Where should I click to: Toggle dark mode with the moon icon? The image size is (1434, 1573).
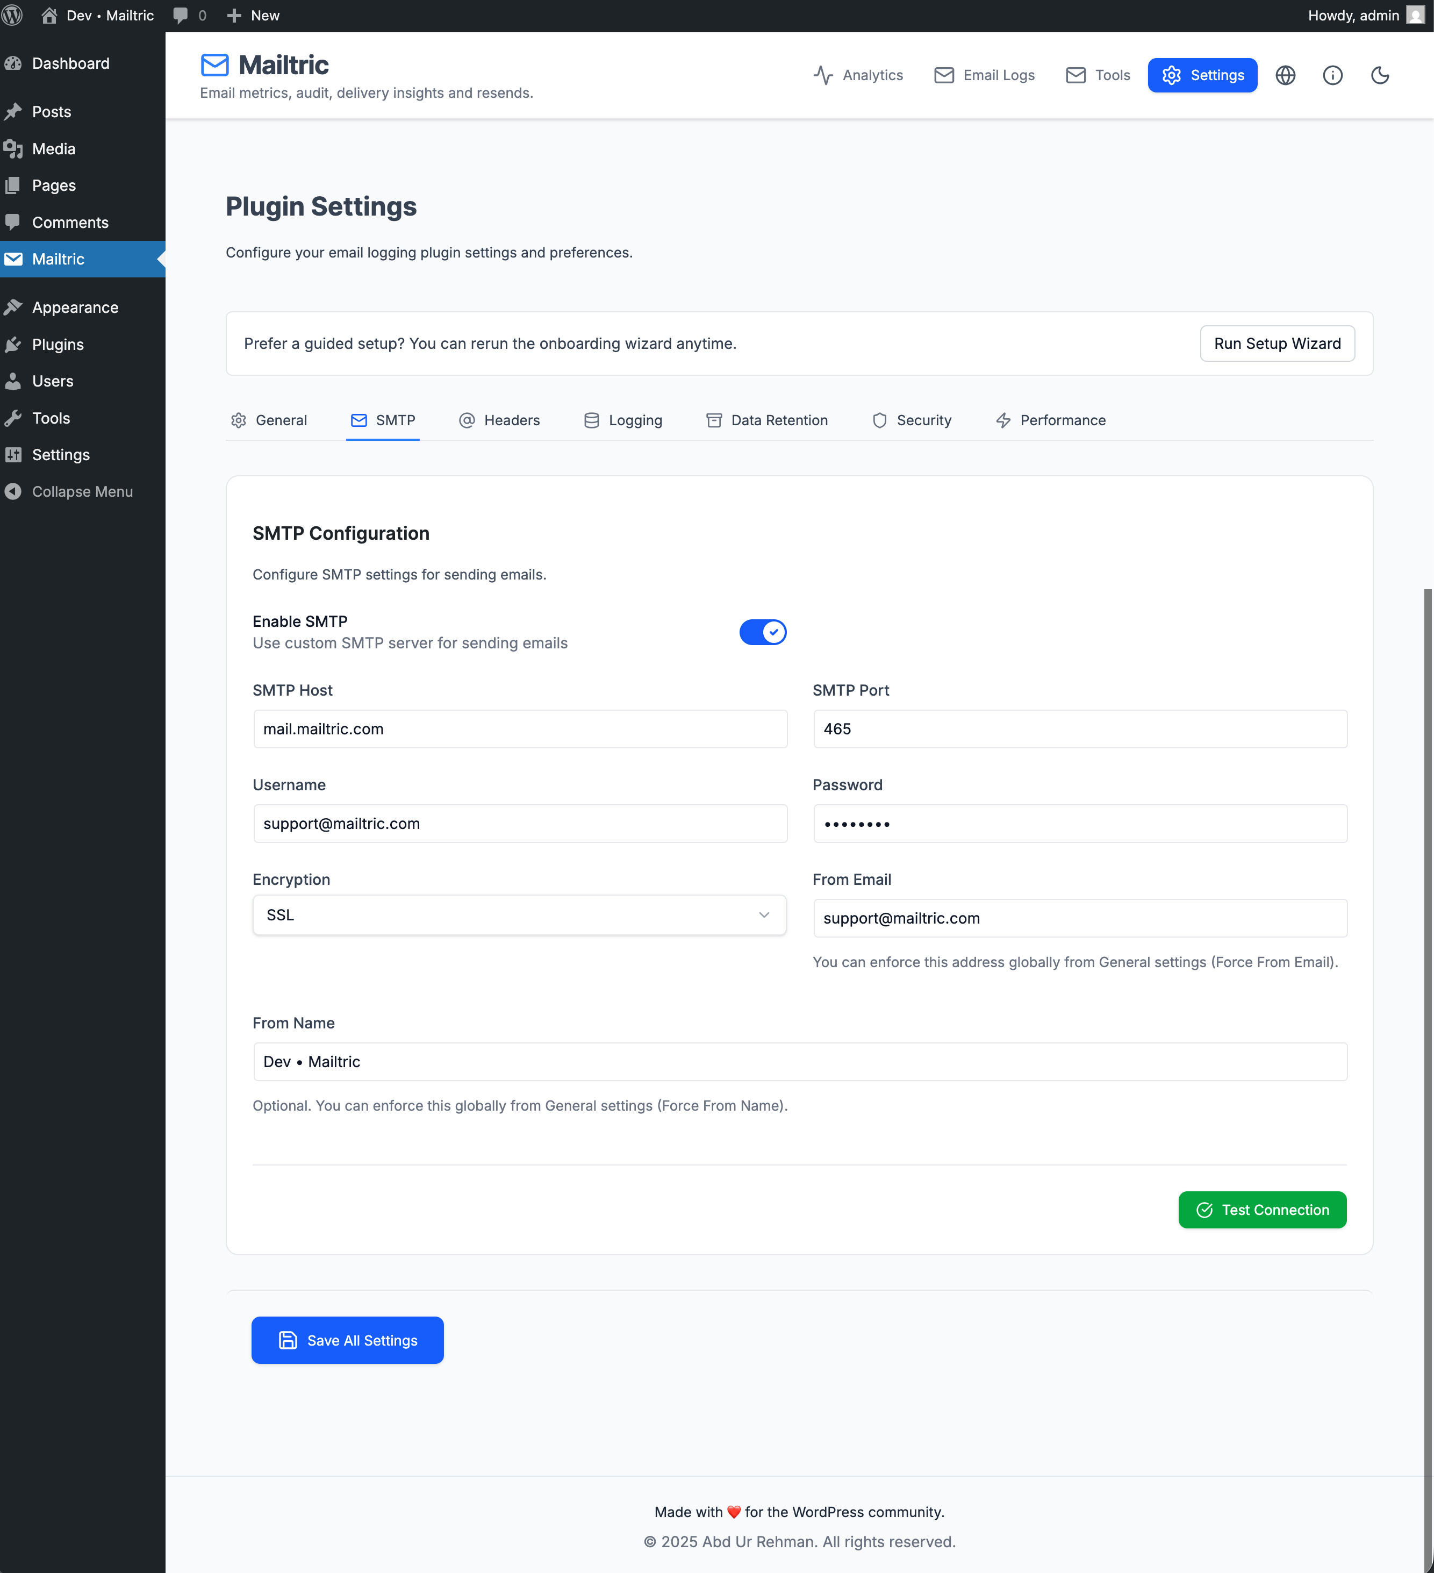click(1380, 75)
